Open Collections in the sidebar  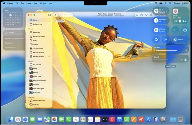click(x=39, y=24)
